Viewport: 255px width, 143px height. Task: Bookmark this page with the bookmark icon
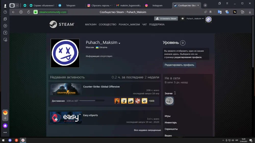(x=210, y=12)
